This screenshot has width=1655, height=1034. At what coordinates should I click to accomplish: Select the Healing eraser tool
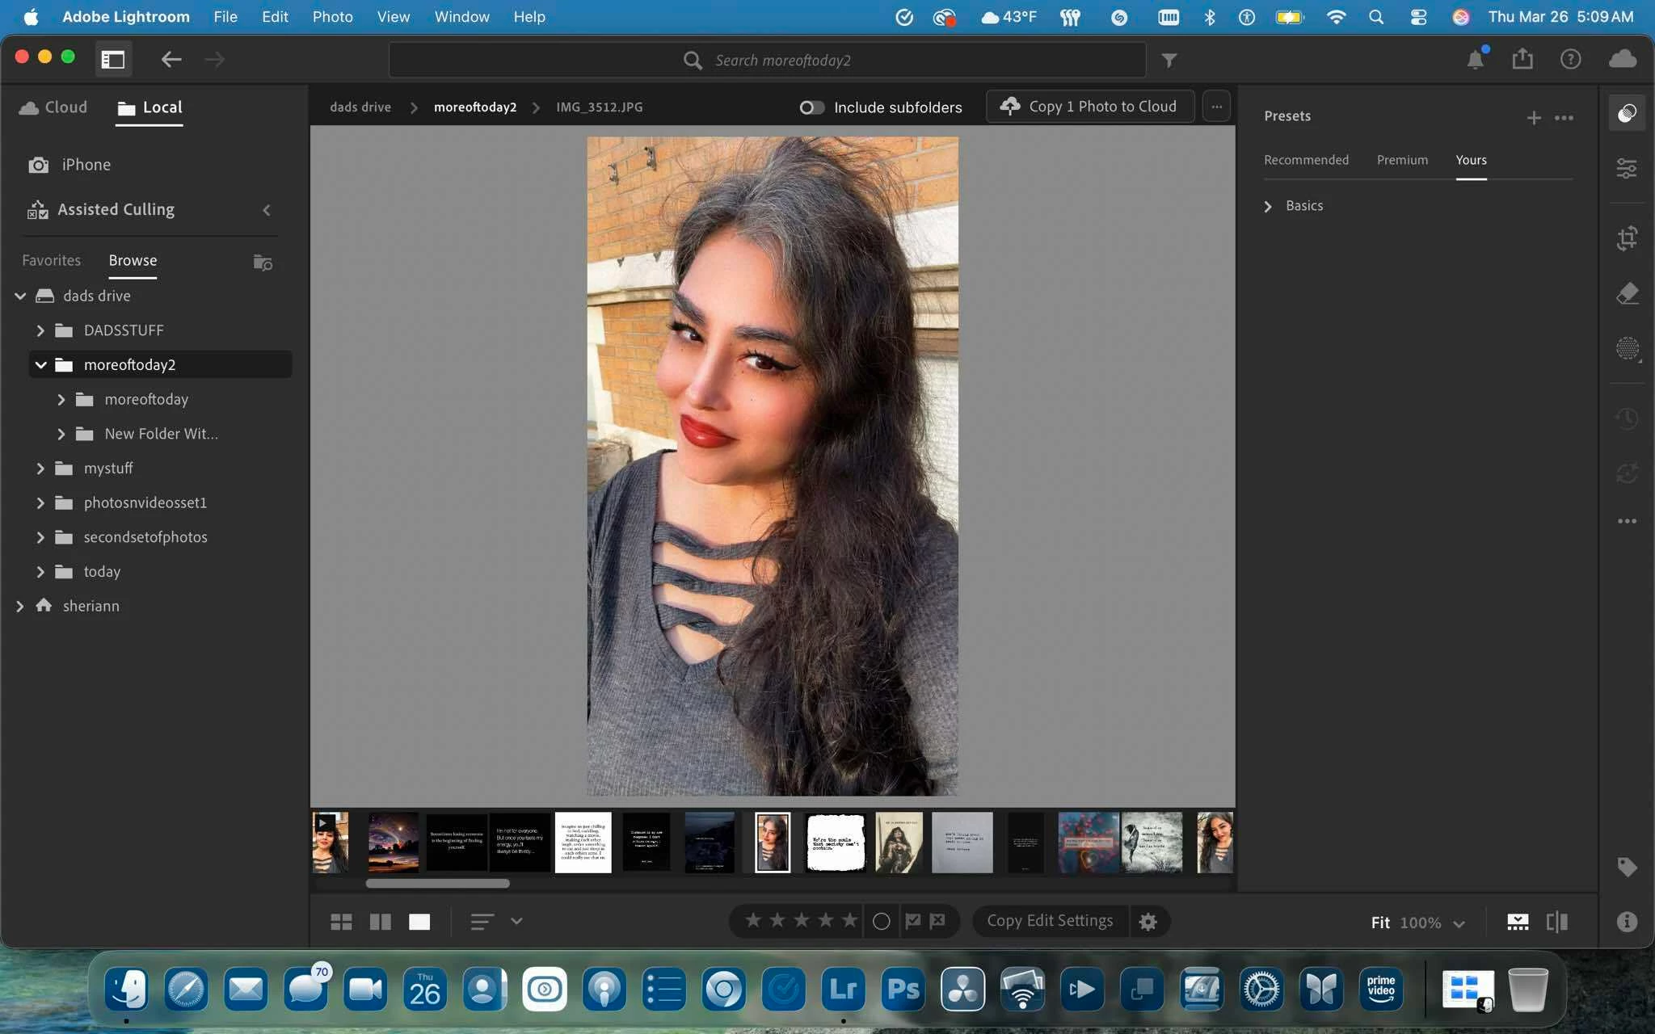1626,293
